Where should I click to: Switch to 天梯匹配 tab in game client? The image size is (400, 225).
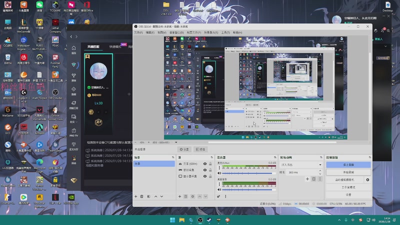[93, 46]
